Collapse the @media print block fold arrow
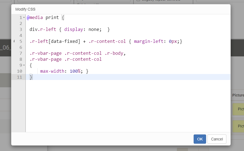This screenshot has width=244, height=151. [24, 17]
